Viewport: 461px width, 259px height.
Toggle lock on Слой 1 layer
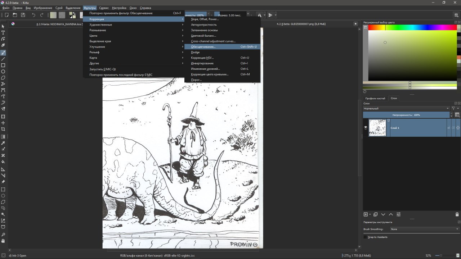pyautogui.click(x=449, y=128)
